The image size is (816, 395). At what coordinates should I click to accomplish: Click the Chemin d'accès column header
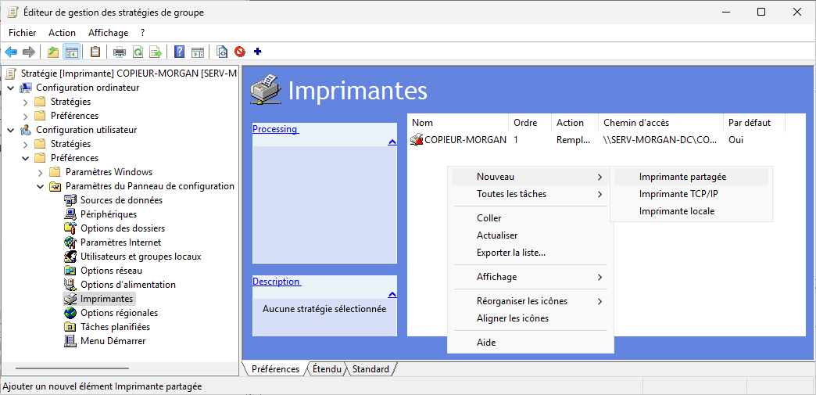635,123
